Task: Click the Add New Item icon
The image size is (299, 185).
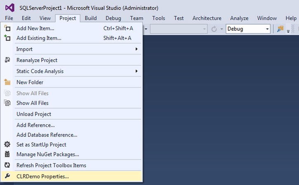Action: click(x=7, y=28)
